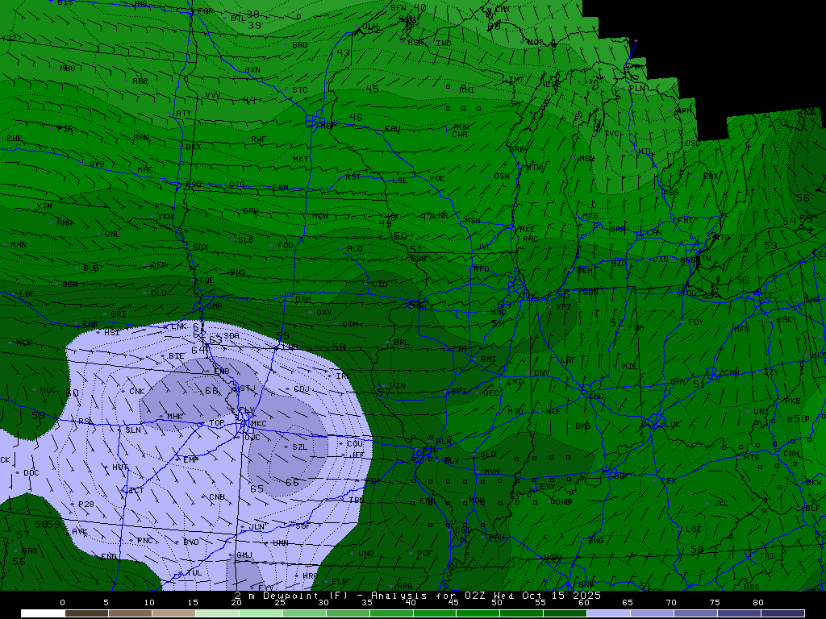This screenshot has width=826, height=619.
Task: Select the FWA station label
Action: pos(636,328)
